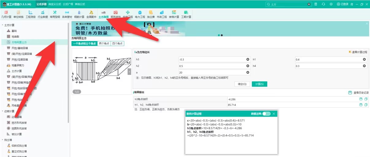
Task: Select the 电力工程 toolbar icon
Action: pos(140,14)
